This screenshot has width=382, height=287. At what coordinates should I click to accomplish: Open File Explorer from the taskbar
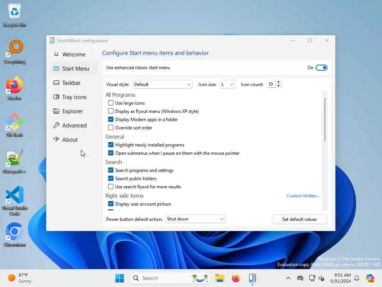(219, 278)
